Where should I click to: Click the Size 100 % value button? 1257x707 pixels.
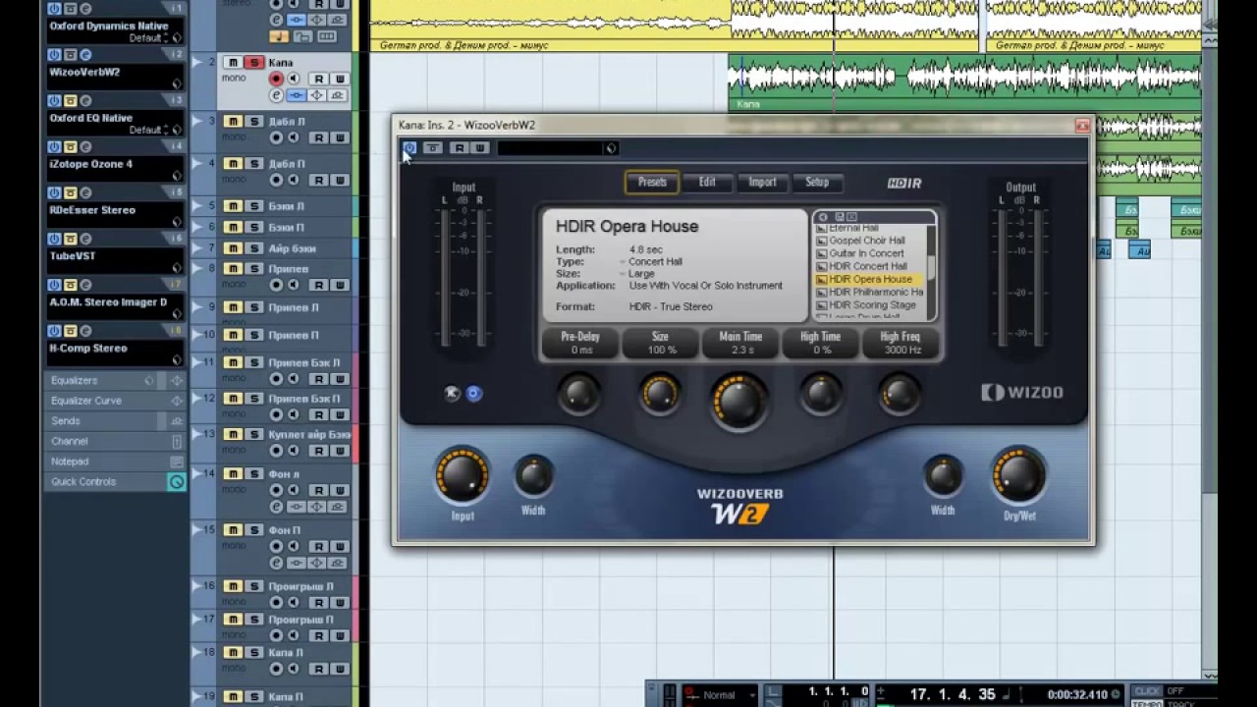pyautogui.click(x=660, y=343)
